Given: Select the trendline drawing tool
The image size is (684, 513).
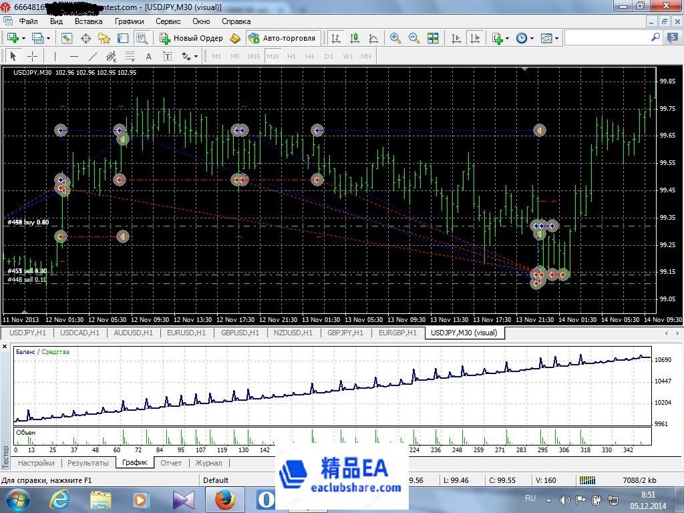Looking at the screenshot, I should (x=93, y=57).
